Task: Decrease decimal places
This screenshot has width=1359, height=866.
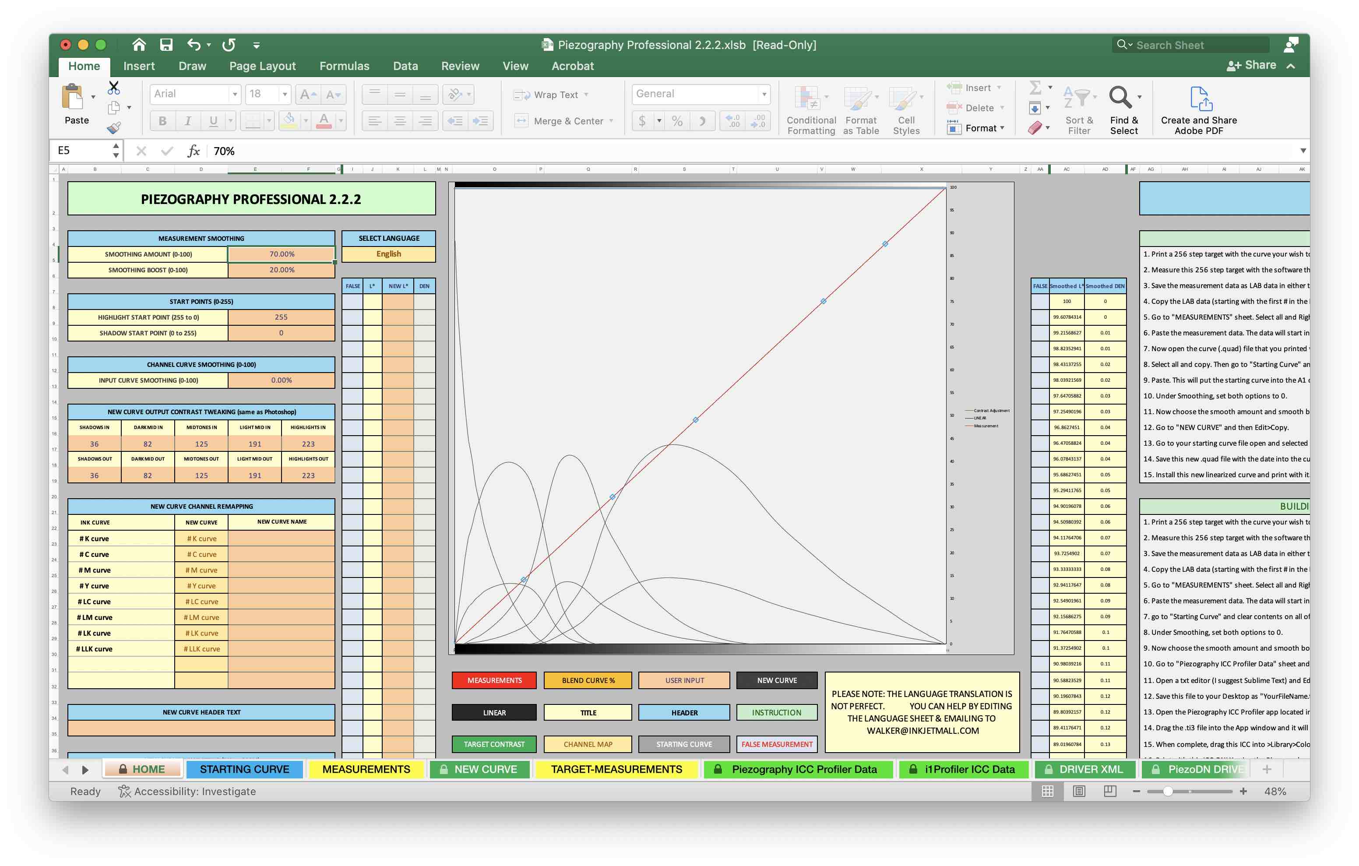Action: pos(758,121)
